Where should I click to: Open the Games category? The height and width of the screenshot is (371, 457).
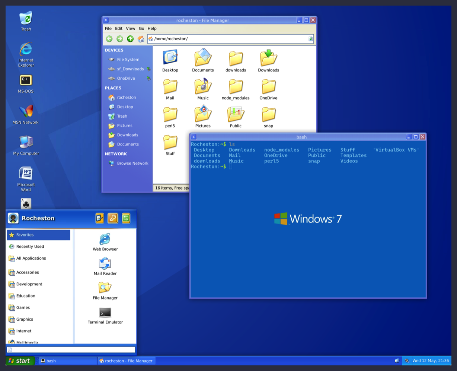39,308
